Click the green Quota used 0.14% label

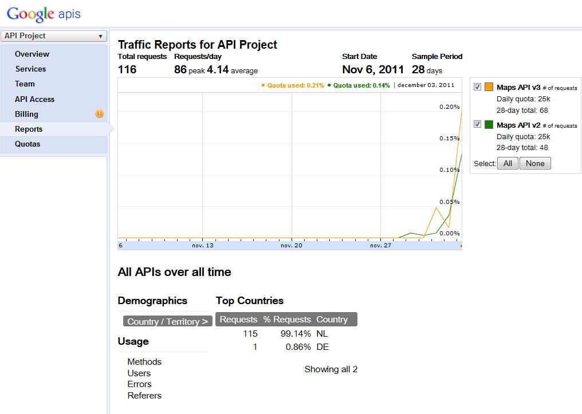[359, 85]
